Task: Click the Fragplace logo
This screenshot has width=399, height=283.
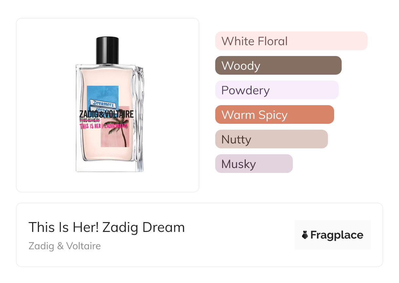Action: pos(332,235)
